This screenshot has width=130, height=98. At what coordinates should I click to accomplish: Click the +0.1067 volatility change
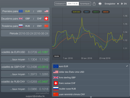coord(43,52)
